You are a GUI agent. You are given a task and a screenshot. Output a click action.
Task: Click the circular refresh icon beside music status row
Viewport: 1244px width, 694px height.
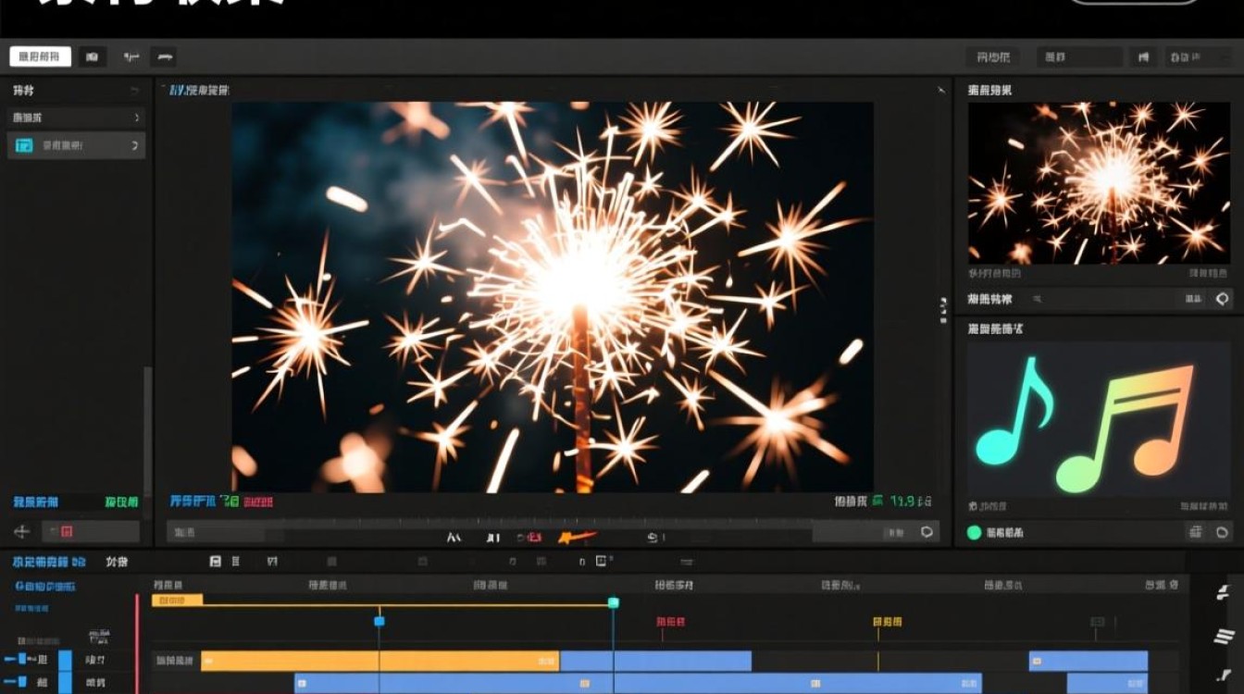click(1222, 532)
